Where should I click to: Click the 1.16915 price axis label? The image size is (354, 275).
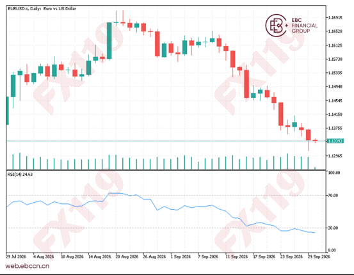[335, 18]
